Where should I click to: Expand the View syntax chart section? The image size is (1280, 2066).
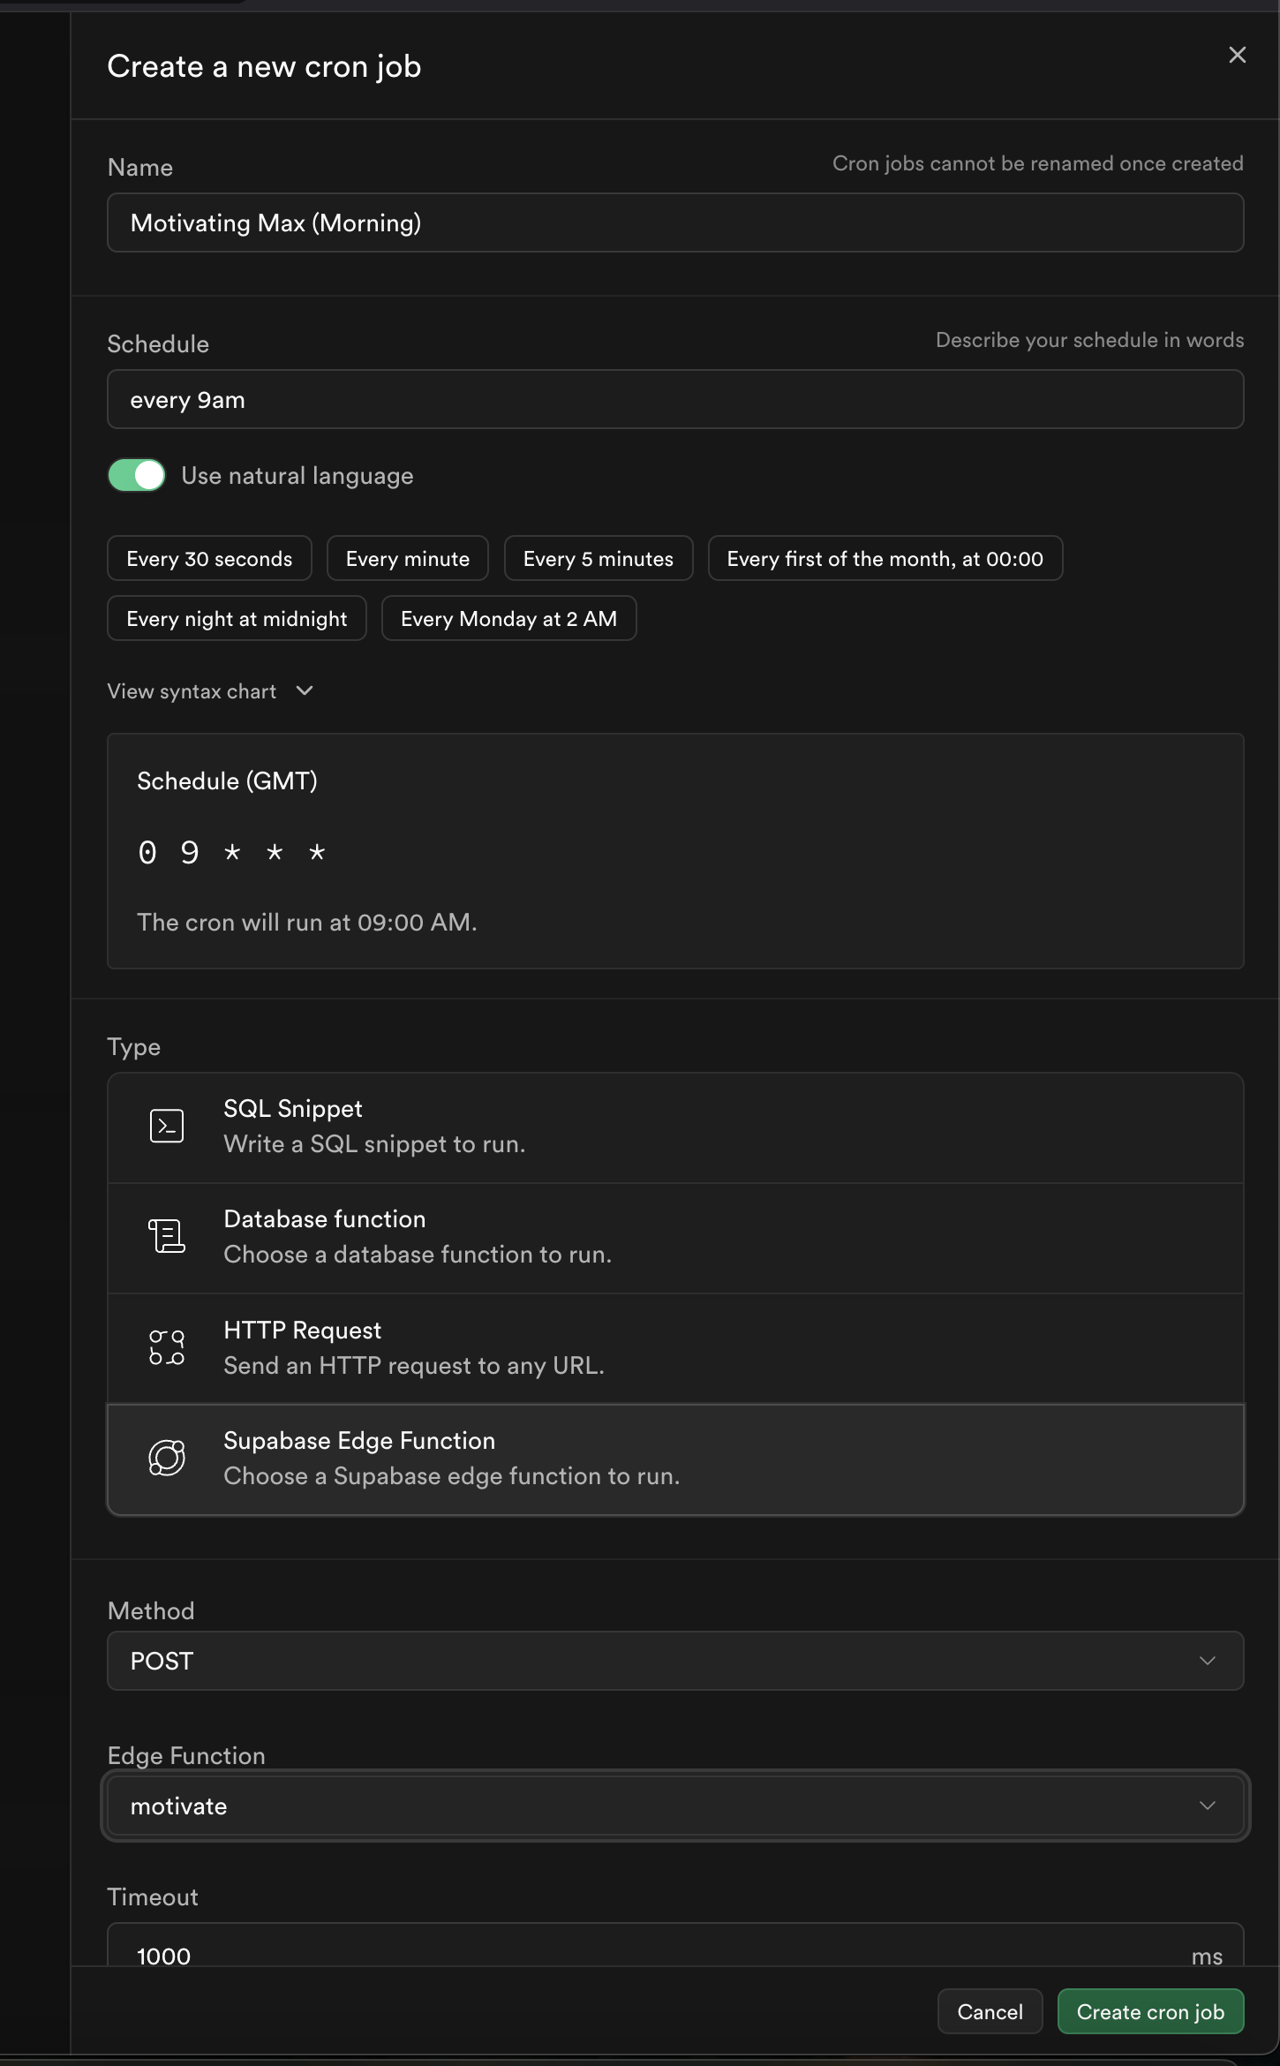[x=210, y=691]
